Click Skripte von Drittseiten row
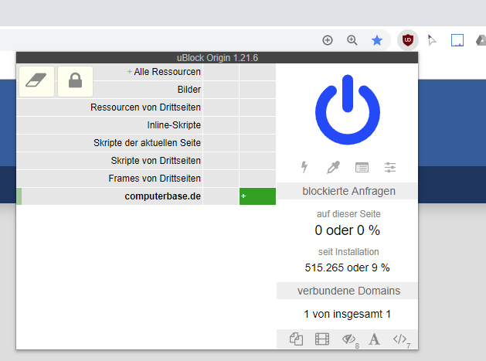 coord(110,161)
